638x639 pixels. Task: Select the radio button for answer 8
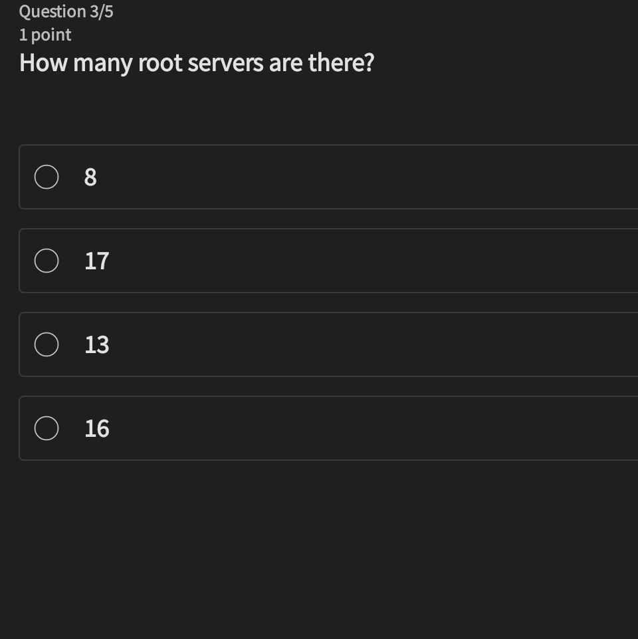coord(46,177)
